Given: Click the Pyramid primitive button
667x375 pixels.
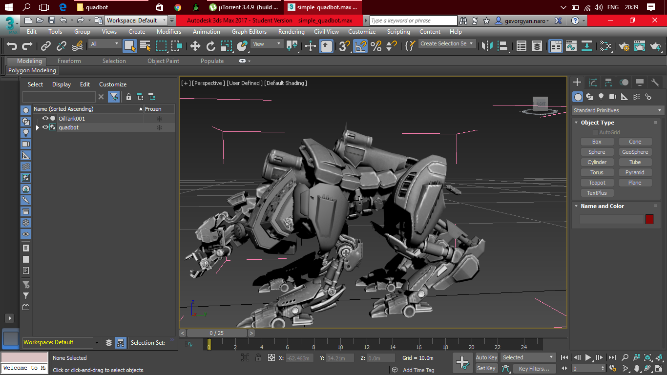Looking at the screenshot, I should tap(635, 172).
